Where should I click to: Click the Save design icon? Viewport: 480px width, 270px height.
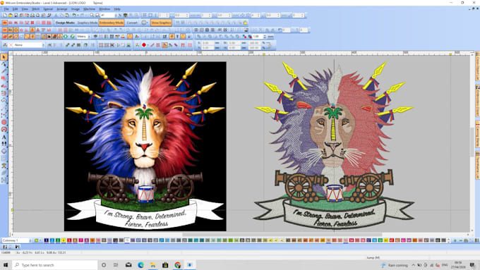16,15
